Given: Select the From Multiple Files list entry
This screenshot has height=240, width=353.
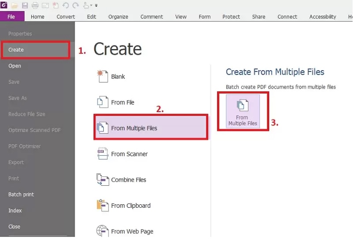Looking at the screenshot, I should (x=151, y=127).
